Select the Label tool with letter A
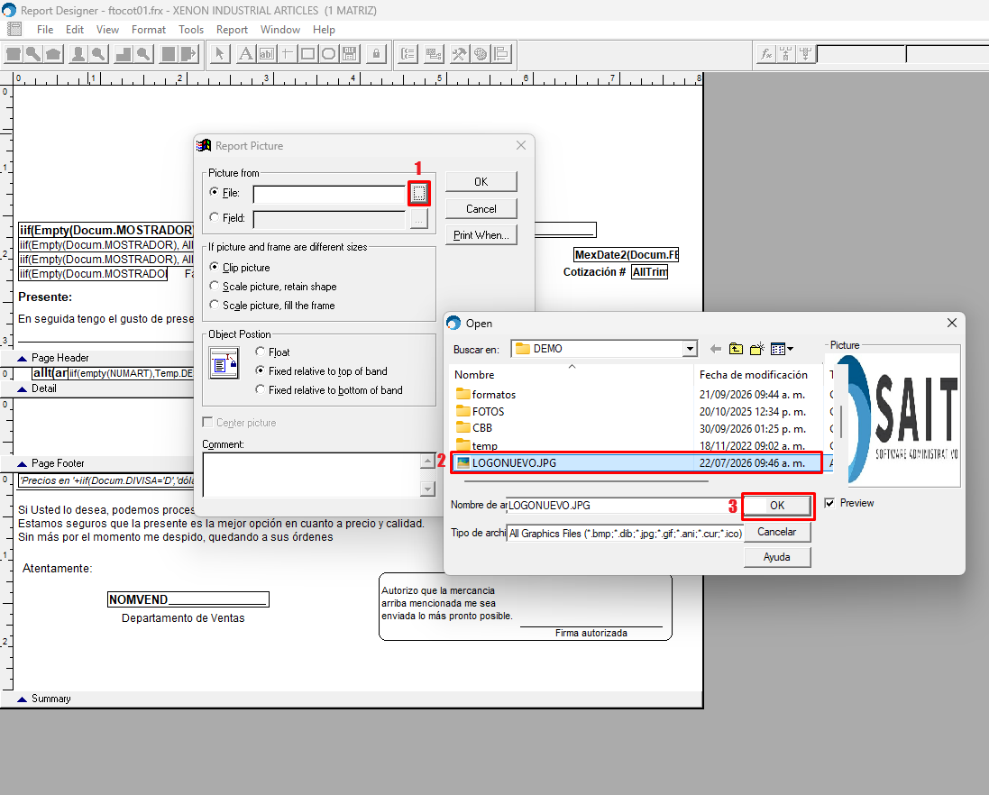The width and height of the screenshot is (989, 795). pyautogui.click(x=245, y=54)
